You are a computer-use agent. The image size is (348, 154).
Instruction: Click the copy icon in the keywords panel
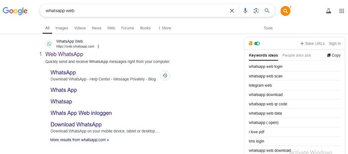point(329,55)
